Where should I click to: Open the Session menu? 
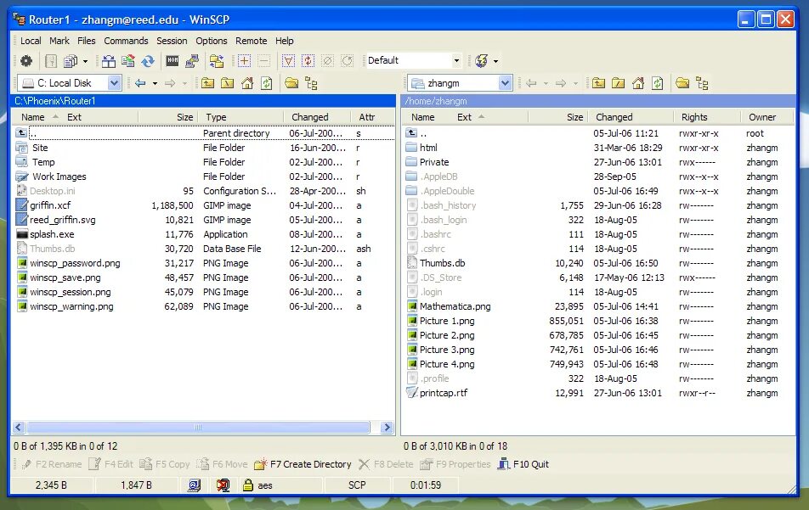tap(172, 41)
